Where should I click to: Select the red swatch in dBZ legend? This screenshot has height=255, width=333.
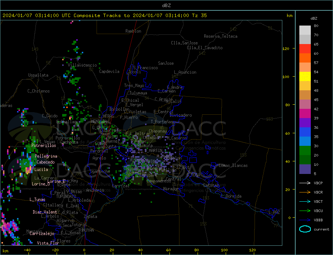pyautogui.click(x=305, y=48)
